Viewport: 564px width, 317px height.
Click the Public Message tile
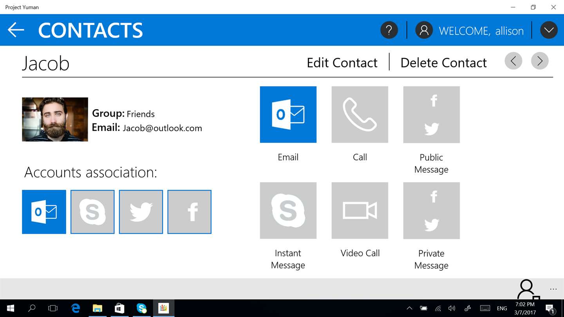[432, 115]
